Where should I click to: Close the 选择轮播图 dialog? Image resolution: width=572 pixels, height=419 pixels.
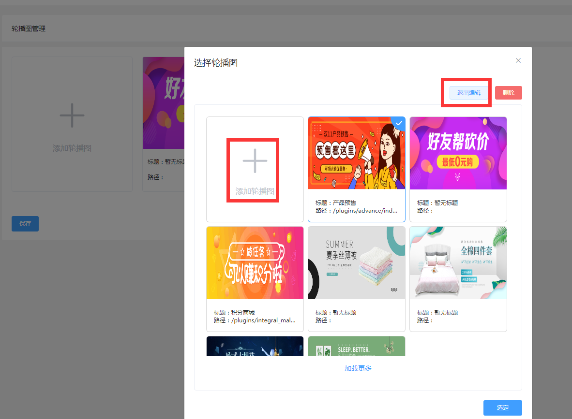(518, 60)
